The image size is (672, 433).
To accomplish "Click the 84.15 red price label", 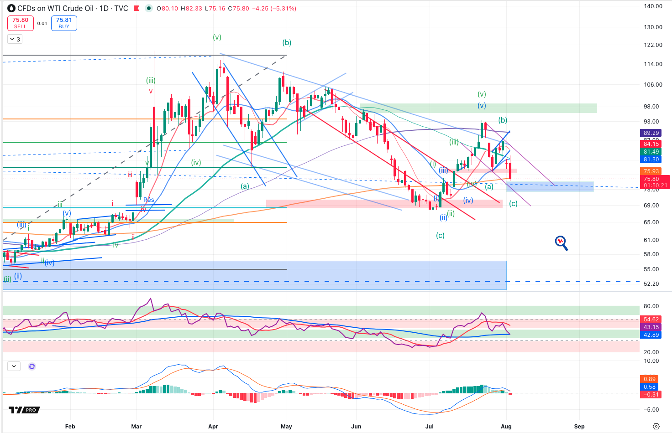I will (x=651, y=144).
